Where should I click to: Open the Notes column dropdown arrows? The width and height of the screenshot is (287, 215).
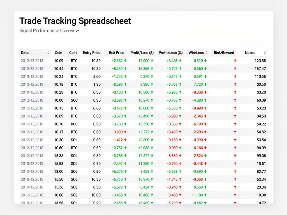click(265, 53)
